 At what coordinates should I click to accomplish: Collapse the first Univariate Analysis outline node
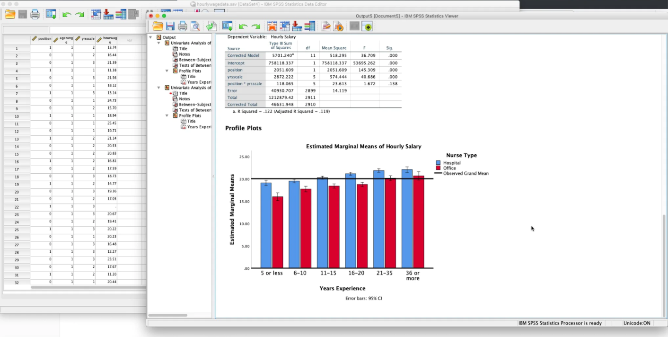tap(159, 43)
